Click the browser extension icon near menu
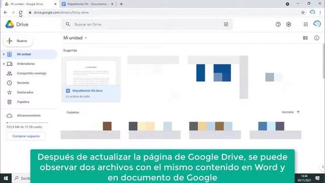The width and height of the screenshot is (325, 183). [x=312, y=12]
